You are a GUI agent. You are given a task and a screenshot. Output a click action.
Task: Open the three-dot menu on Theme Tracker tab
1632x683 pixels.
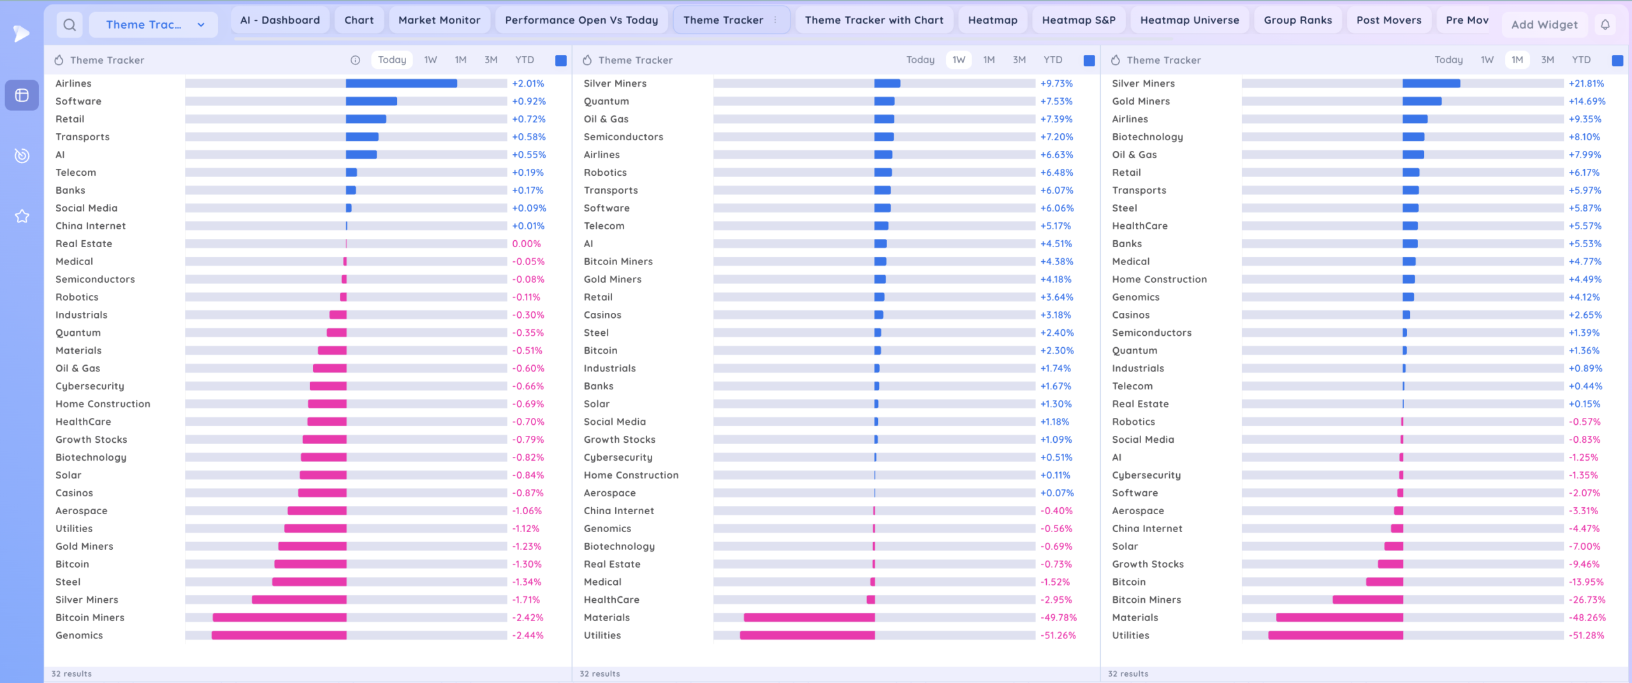point(775,20)
